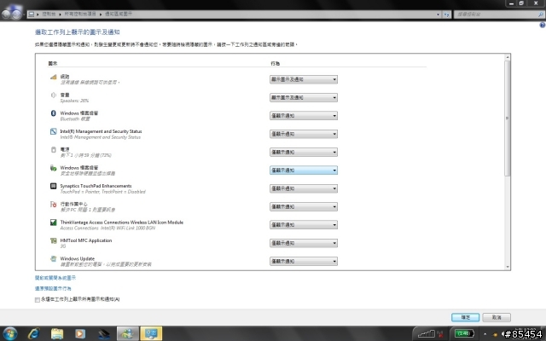The image size is (546, 341).
Task: Open the Windows Start orb
Action: coord(9,333)
